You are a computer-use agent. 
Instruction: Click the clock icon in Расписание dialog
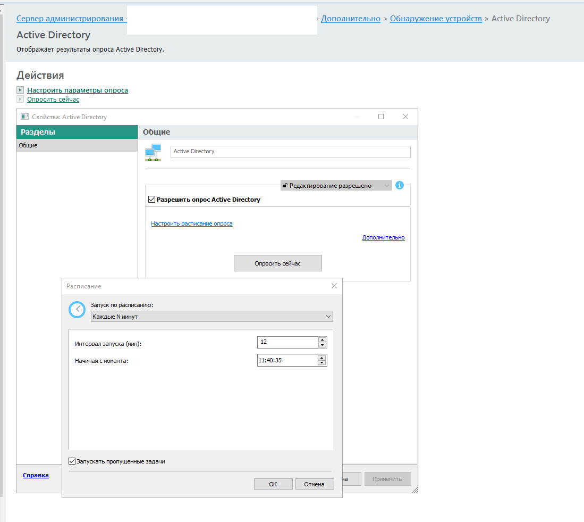pyautogui.click(x=77, y=310)
